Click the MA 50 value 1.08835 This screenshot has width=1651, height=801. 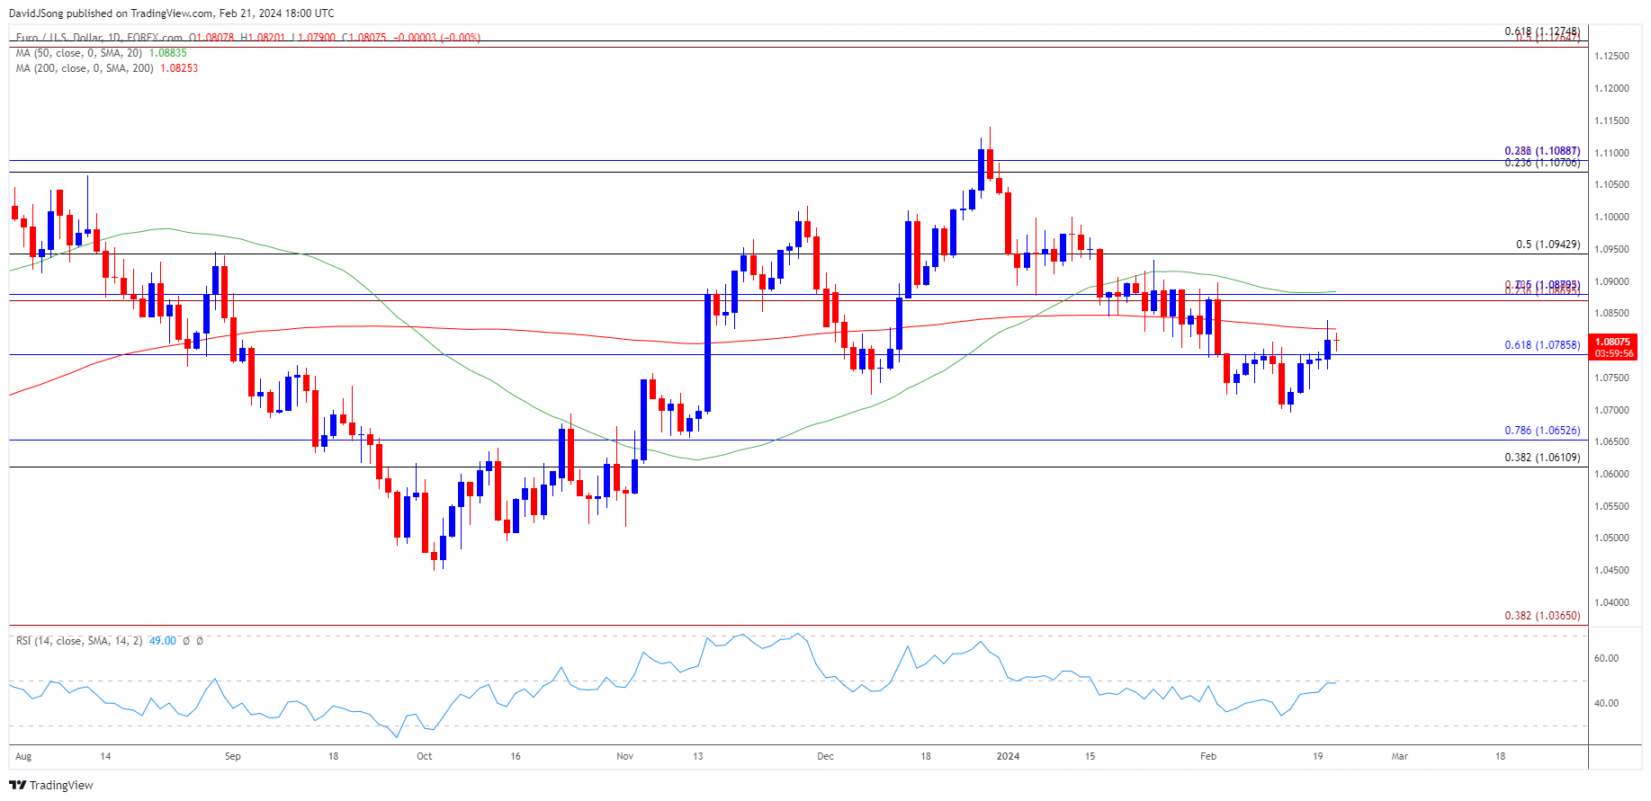click(167, 53)
